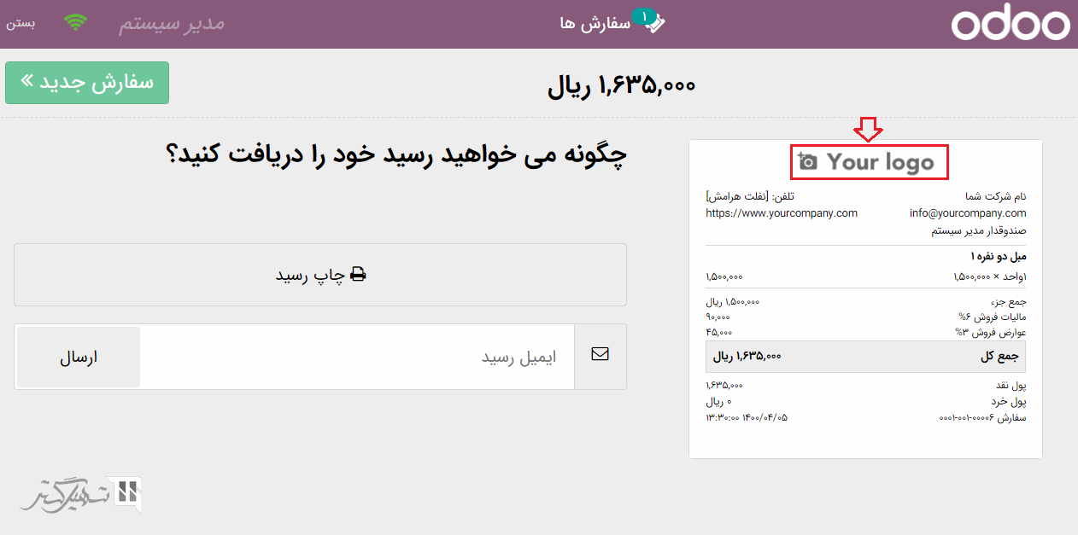The image size is (1078, 535).
Task: Click the Odoo logo in the header
Action: point(1010,25)
